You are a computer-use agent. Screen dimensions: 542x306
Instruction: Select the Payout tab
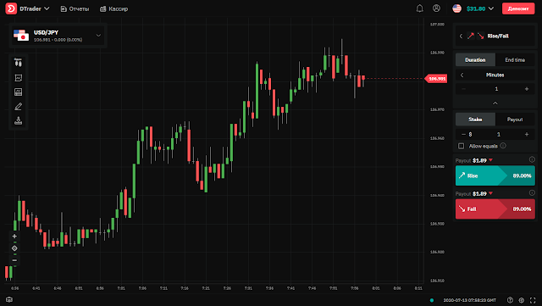tap(515, 120)
